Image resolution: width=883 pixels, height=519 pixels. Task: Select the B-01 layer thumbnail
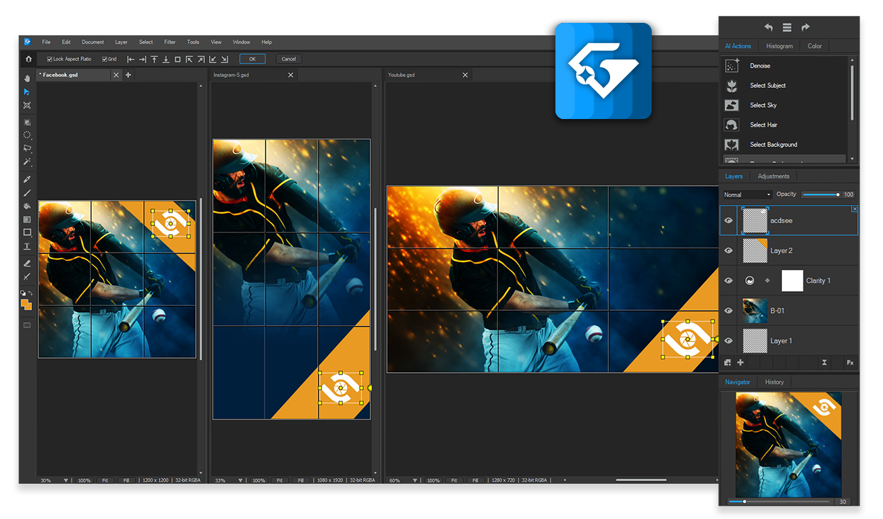[x=754, y=311]
